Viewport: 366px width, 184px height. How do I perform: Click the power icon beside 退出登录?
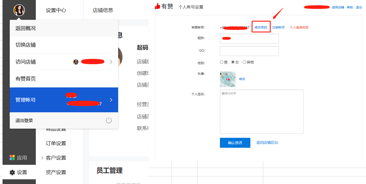coord(109,120)
